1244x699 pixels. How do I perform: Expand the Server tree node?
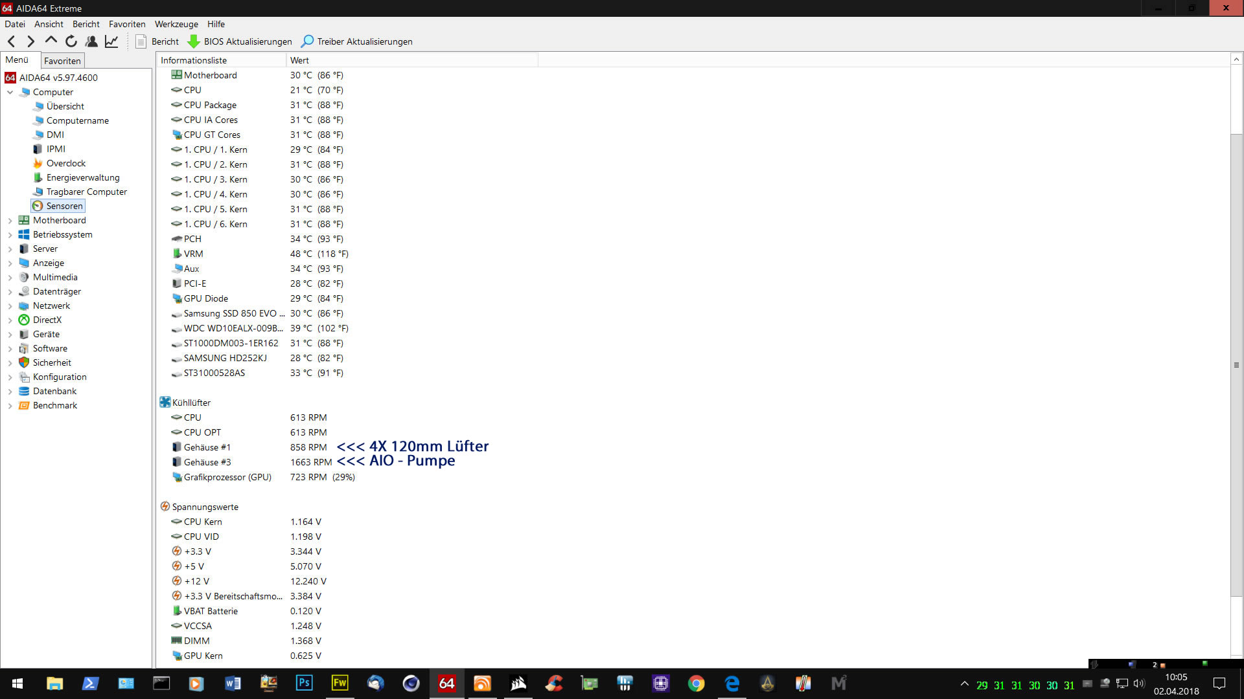click(10, 249)
